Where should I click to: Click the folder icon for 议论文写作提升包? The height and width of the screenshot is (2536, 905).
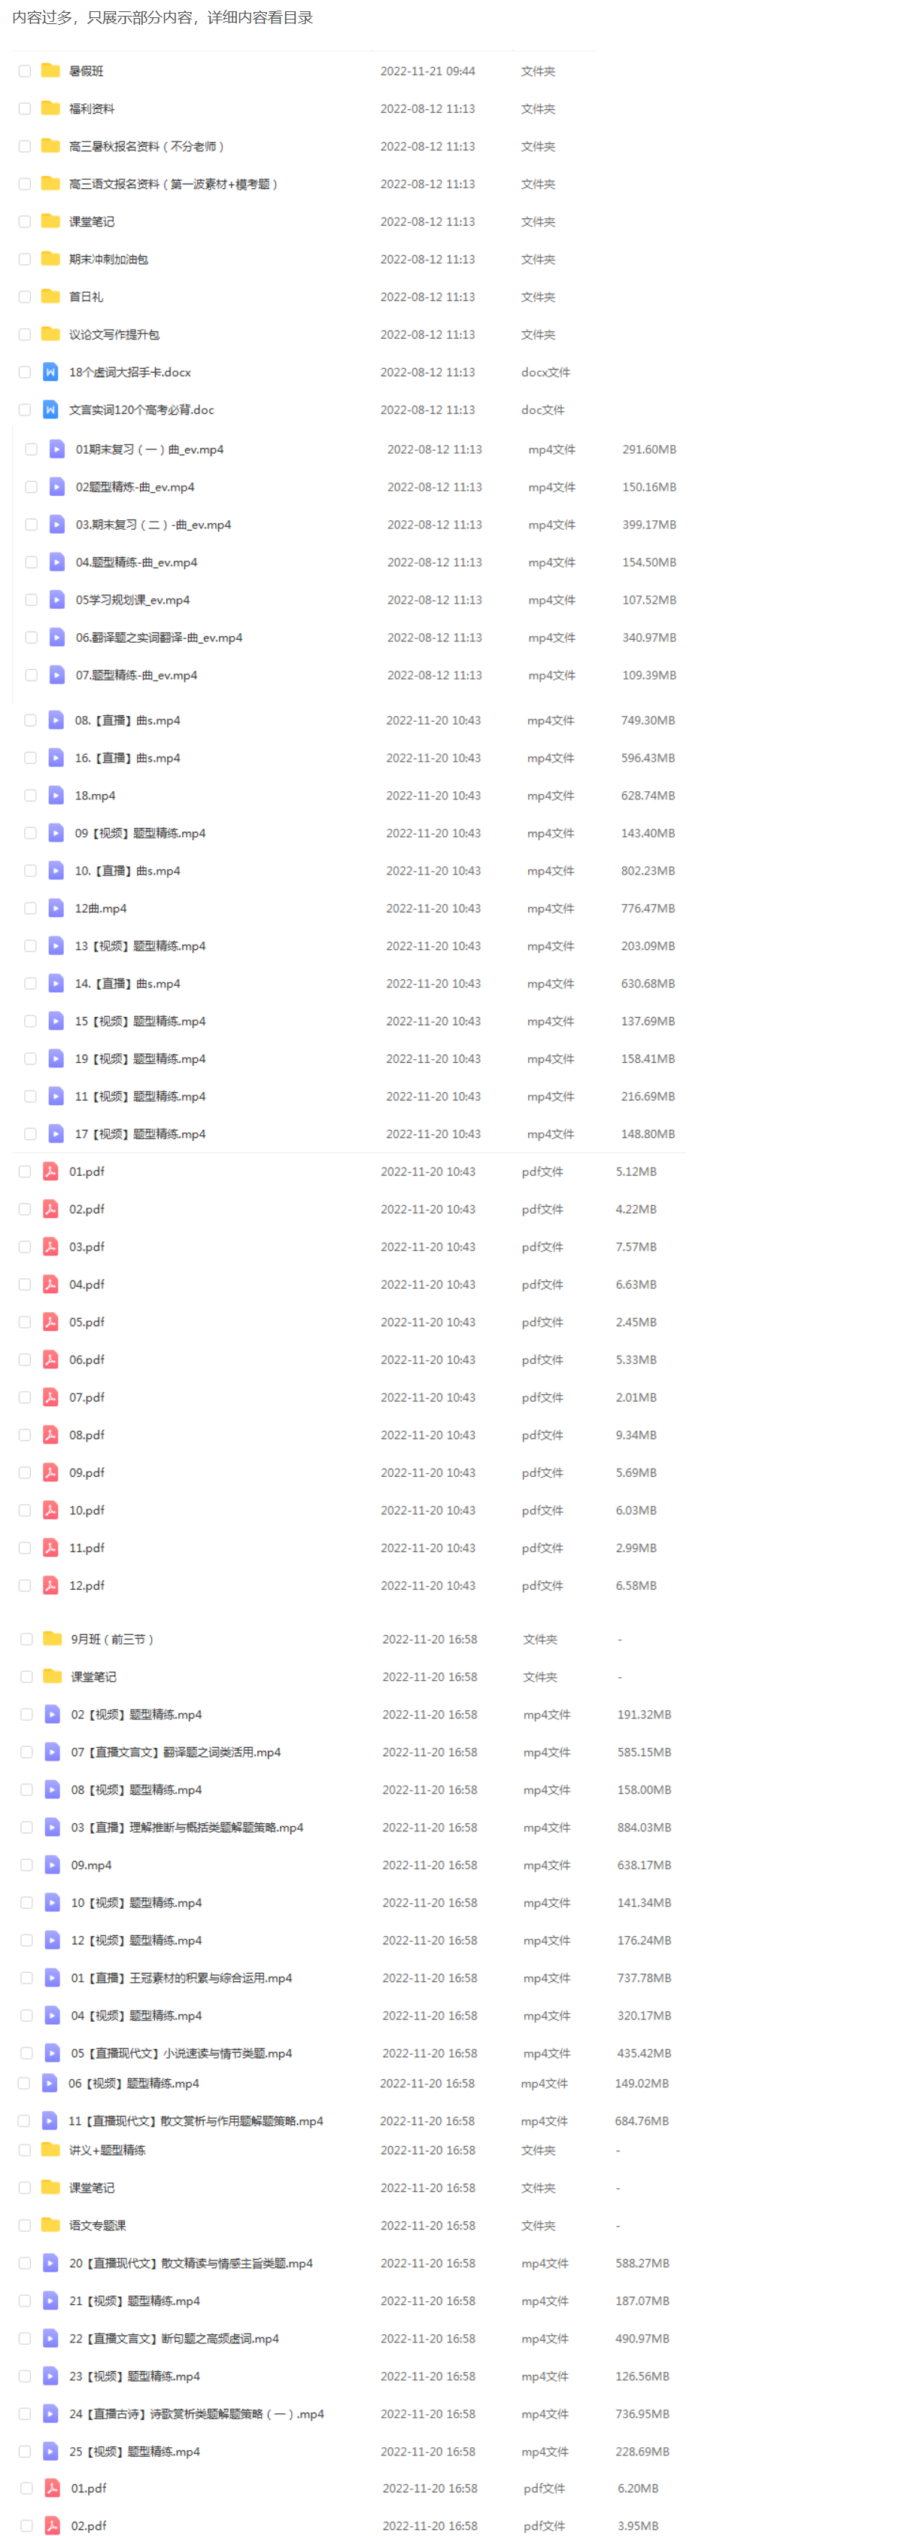(x=50, y=335)
